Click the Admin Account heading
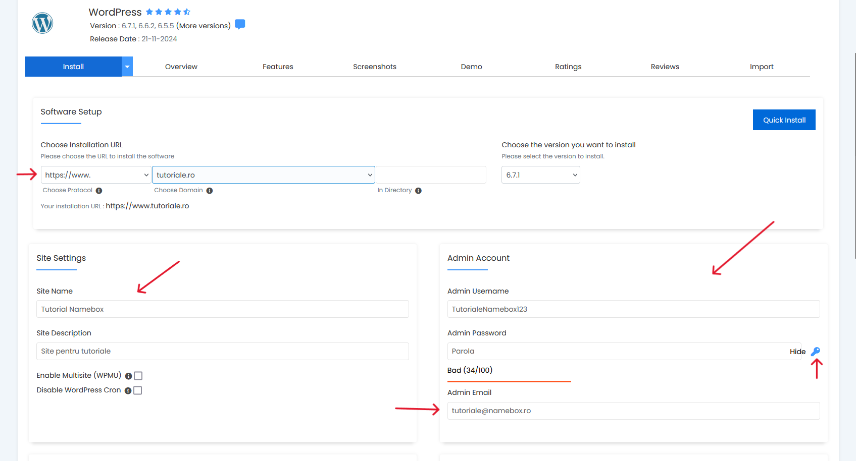 [x=478, y=258]
